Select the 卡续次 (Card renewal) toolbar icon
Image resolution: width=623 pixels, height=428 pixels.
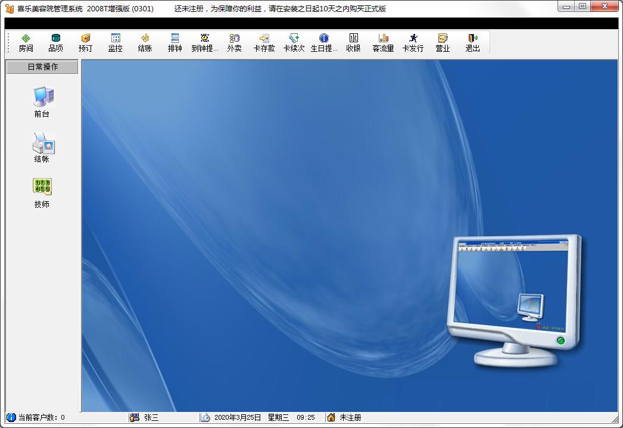294,42
